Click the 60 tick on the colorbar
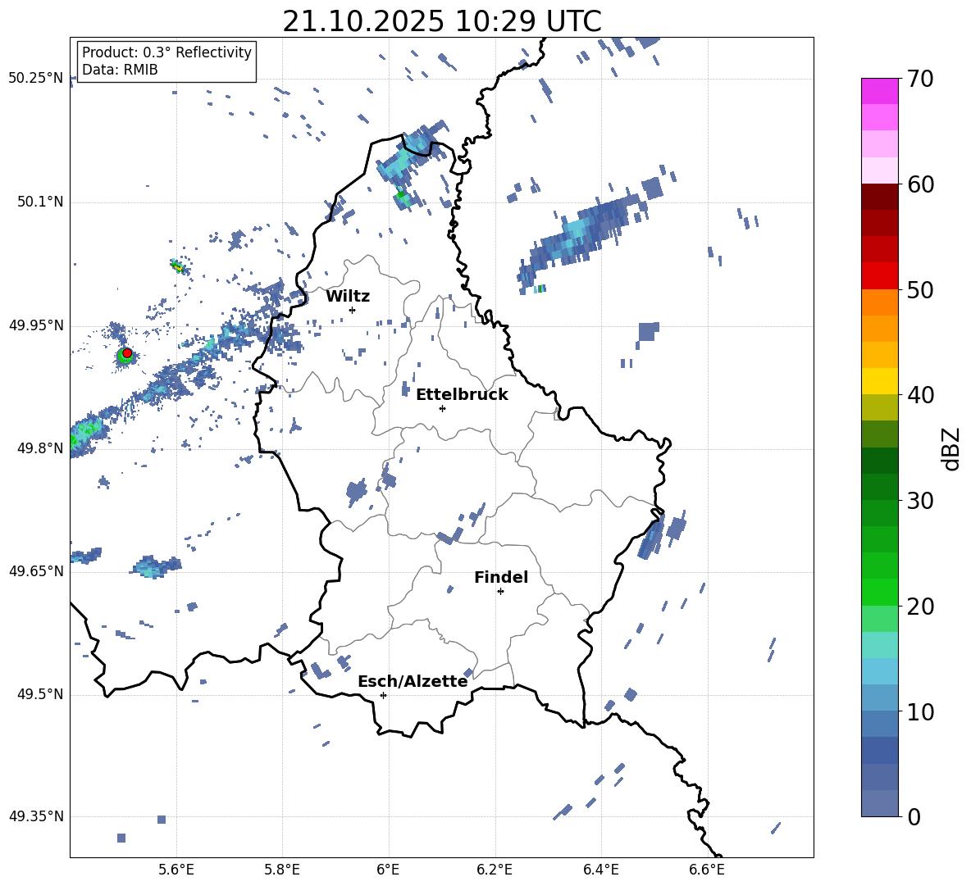971x886 pixels. point(919,184)
